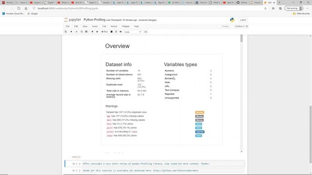Open the Other favorites folder

pos(301,14)
